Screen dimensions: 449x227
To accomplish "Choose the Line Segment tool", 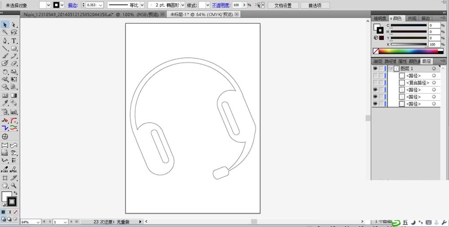I will (5, 48).
